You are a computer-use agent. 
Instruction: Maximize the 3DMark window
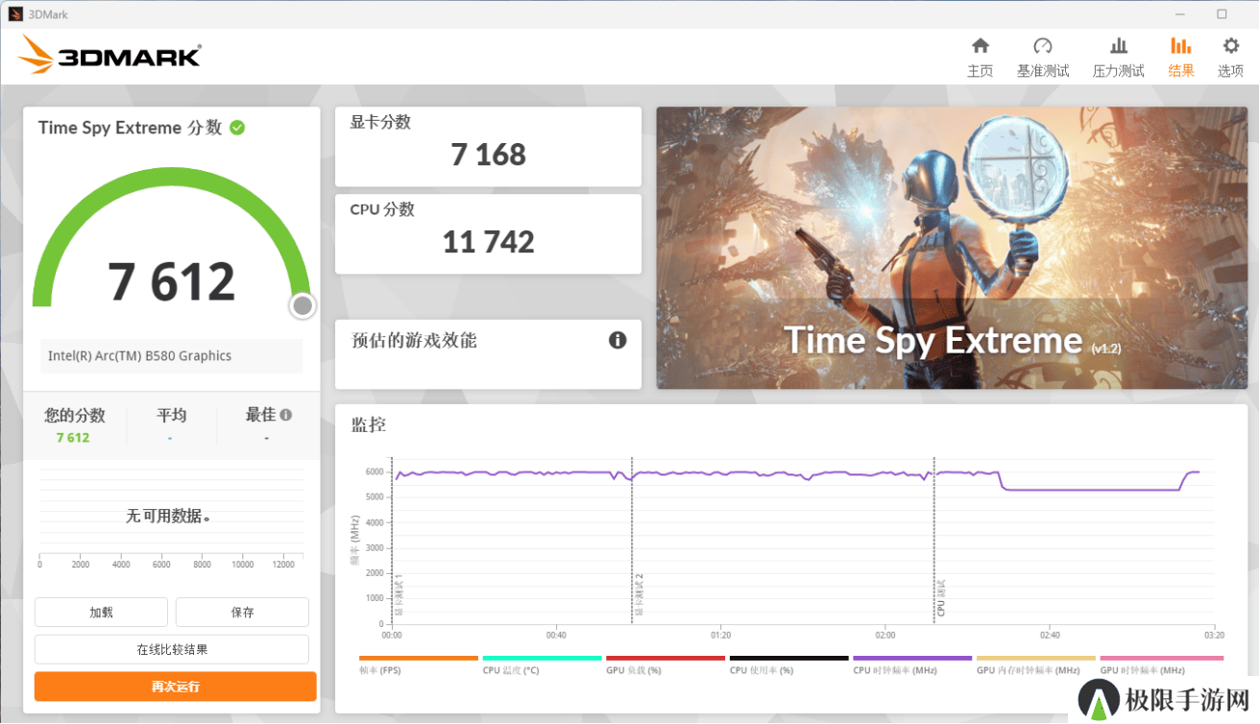coord(1222,13)
